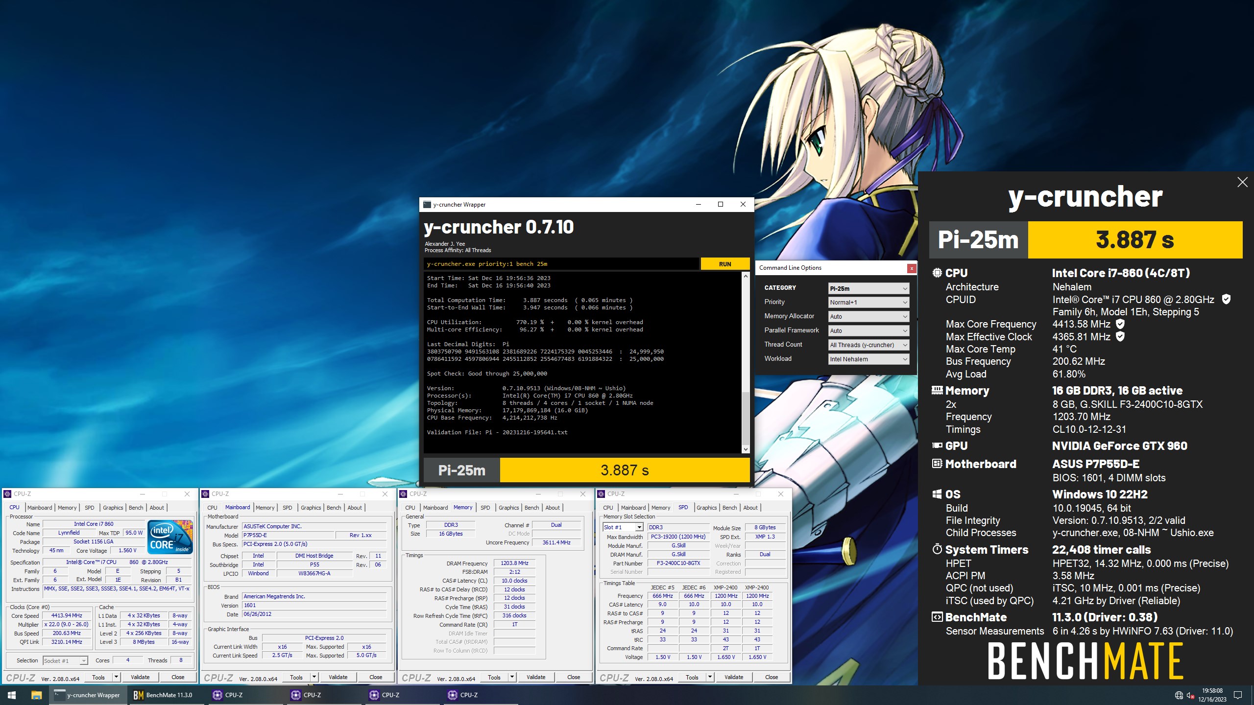Open the About tab in fourth CPU-Z window
The image size is (1254, 705).
point(750,508)
